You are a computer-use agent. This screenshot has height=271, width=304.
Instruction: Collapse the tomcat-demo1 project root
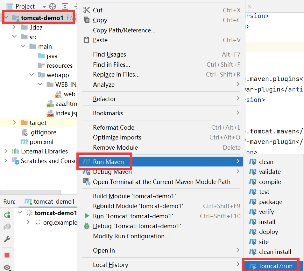[6, 18]
